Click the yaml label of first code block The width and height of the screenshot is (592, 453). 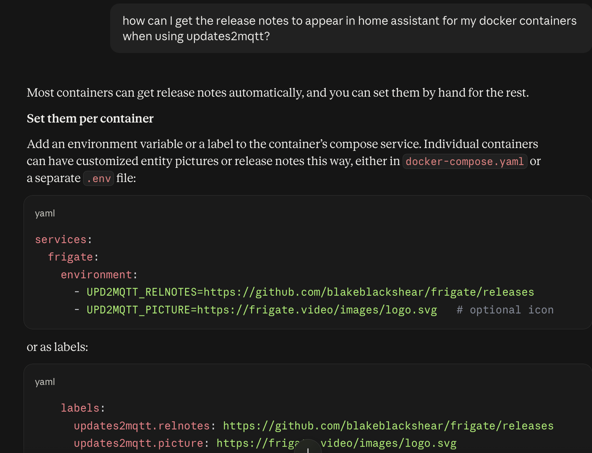[x=45, y=213]
